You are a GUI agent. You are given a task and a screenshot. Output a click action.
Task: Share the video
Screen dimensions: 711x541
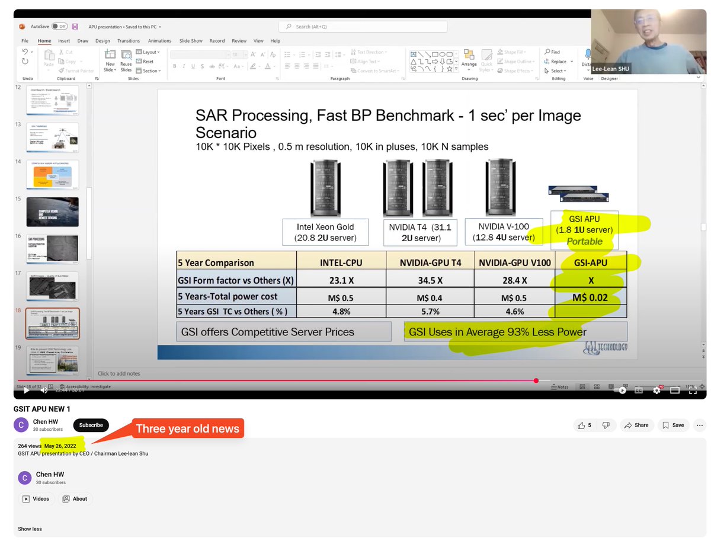point(637,425)
